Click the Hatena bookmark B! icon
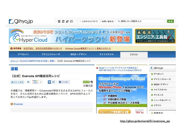Image resolution: width=184 pixels, height=130 pixels. pyautogui.click(x=49, y=82)
